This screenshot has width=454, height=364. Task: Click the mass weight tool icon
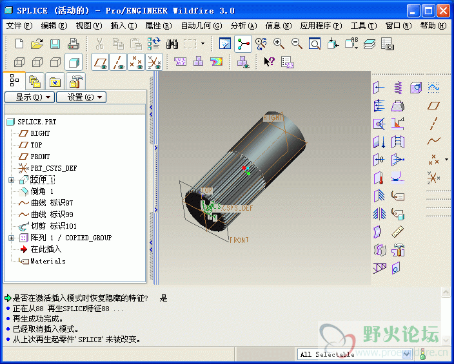tap(398, 106)
